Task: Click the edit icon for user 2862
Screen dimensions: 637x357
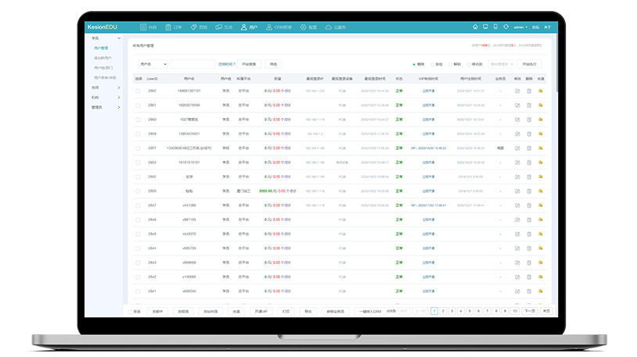Action: [517, 91]
